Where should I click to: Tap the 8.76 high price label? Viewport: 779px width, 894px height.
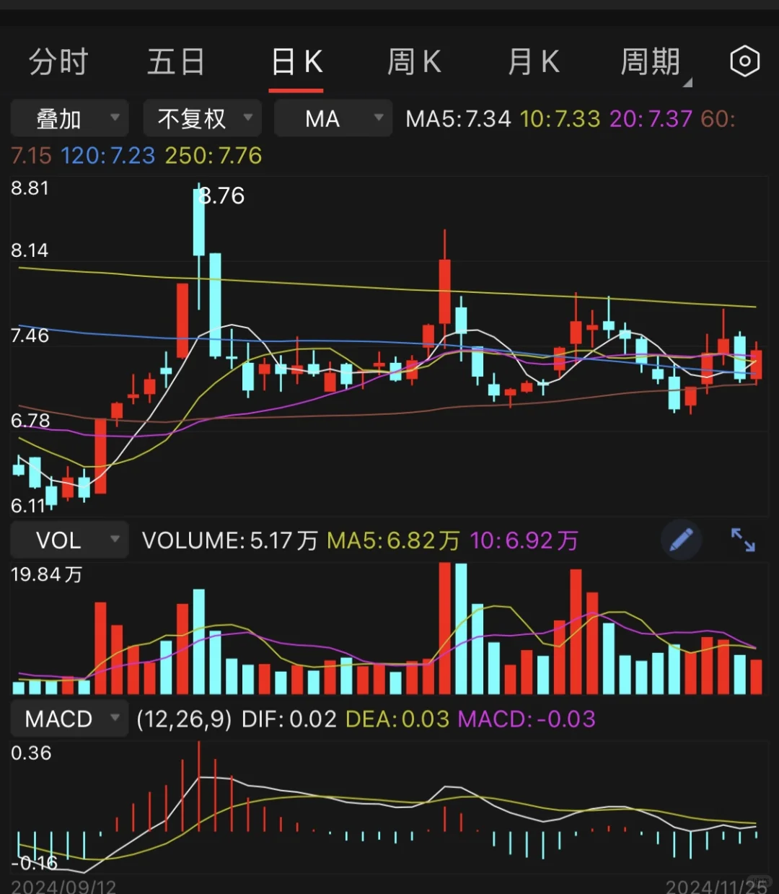click(x=222, y=196)
